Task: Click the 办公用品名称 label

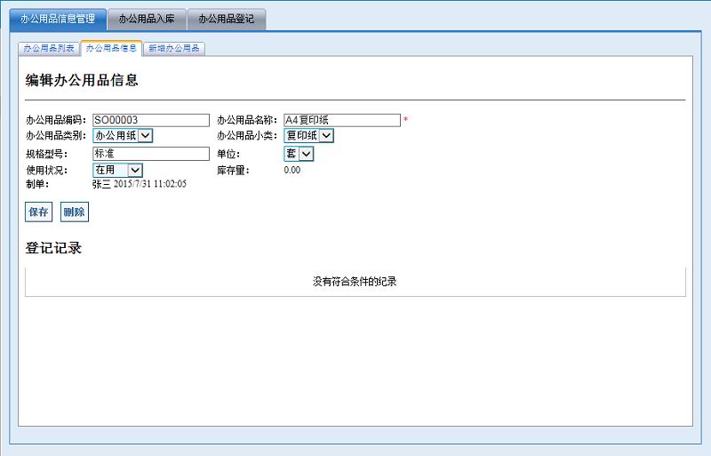Action: point(247,120)
